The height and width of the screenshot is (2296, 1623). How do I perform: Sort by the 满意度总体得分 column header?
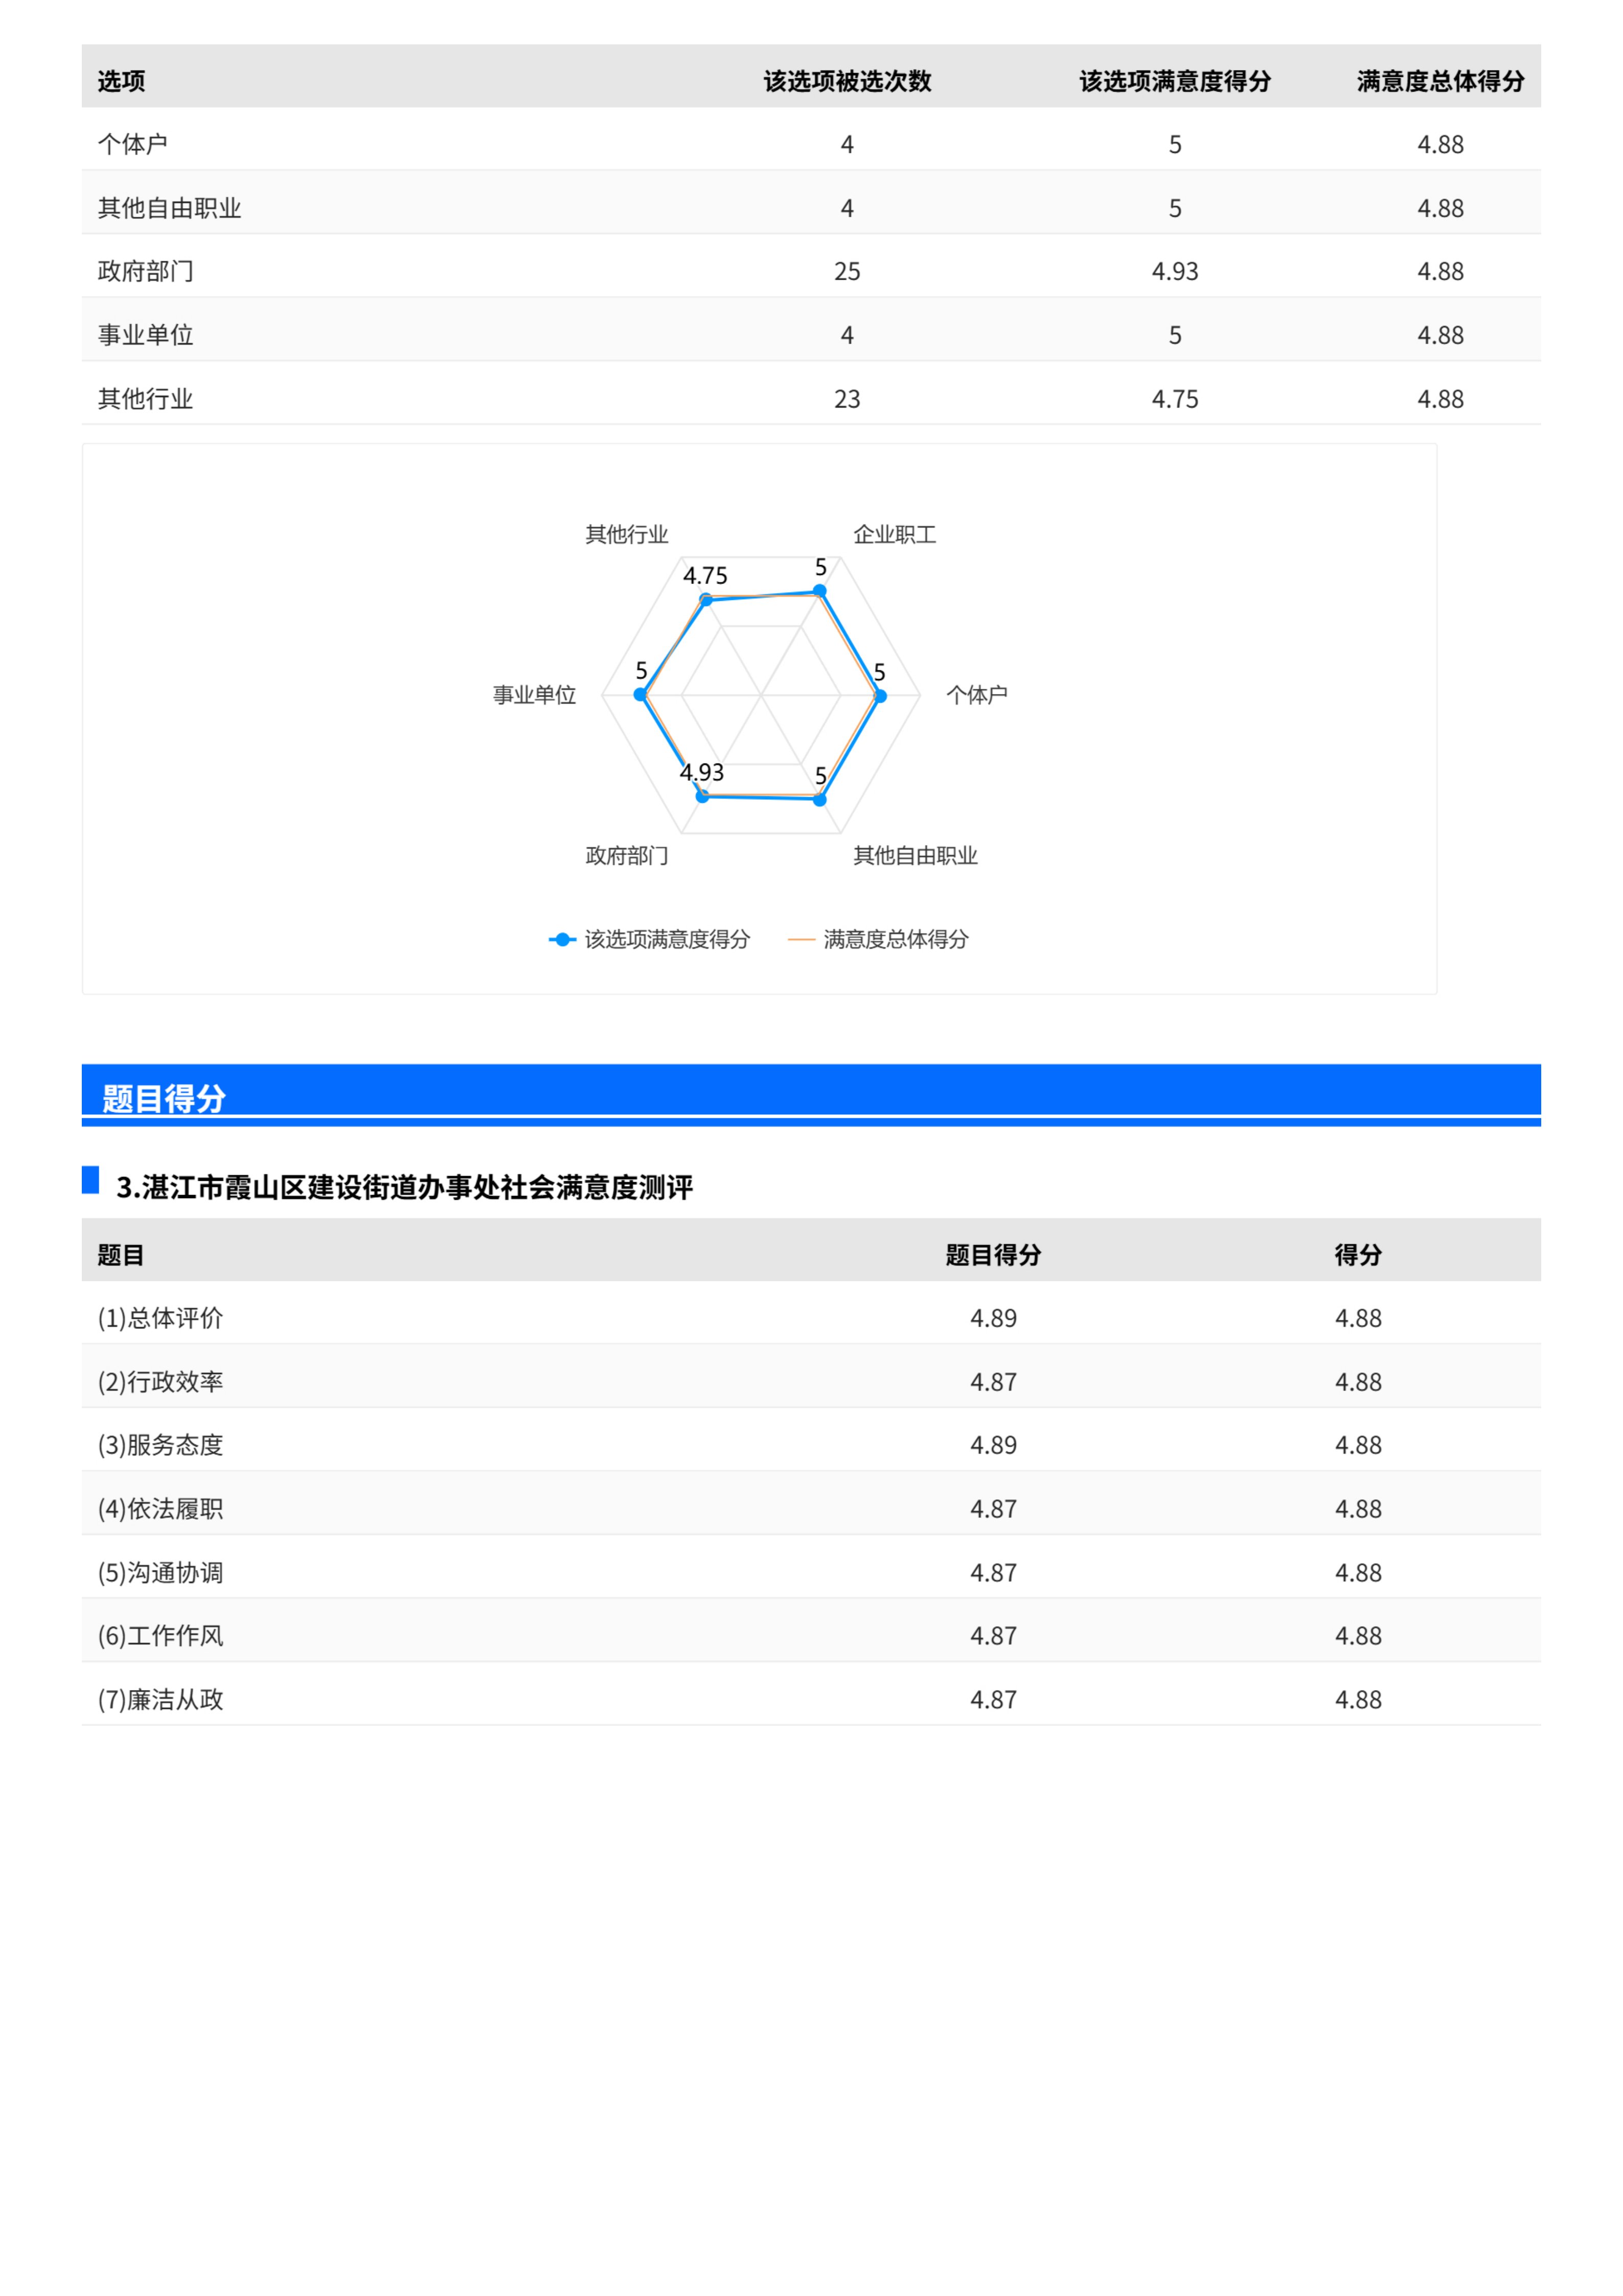(1442, 82)
